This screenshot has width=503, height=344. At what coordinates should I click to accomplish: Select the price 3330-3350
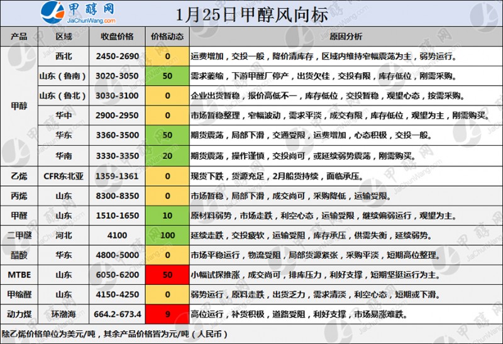tap(117, 156)
